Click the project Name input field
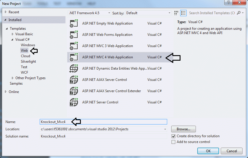This screenshot has width=248, height=158. (103, 122)
